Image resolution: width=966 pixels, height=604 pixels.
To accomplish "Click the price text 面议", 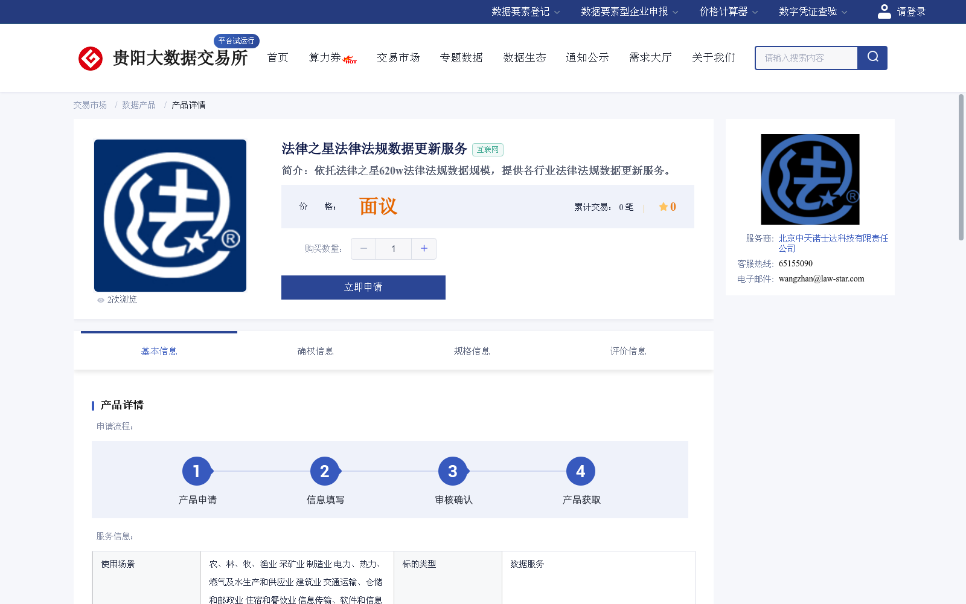I will 378,207.
